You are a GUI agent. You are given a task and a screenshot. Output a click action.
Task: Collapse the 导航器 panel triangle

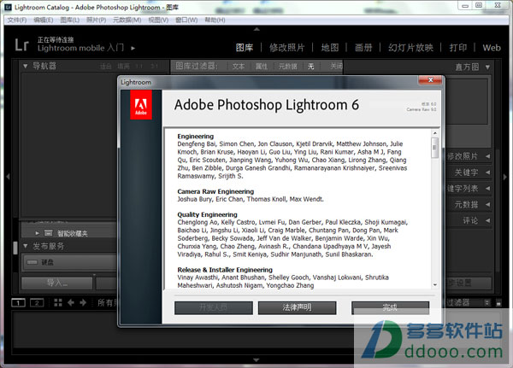click(25, 66)
